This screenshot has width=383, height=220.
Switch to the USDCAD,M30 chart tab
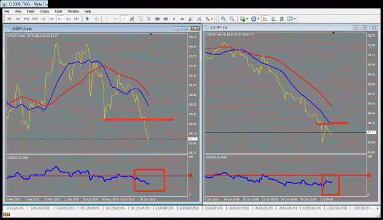click(337, 208)
